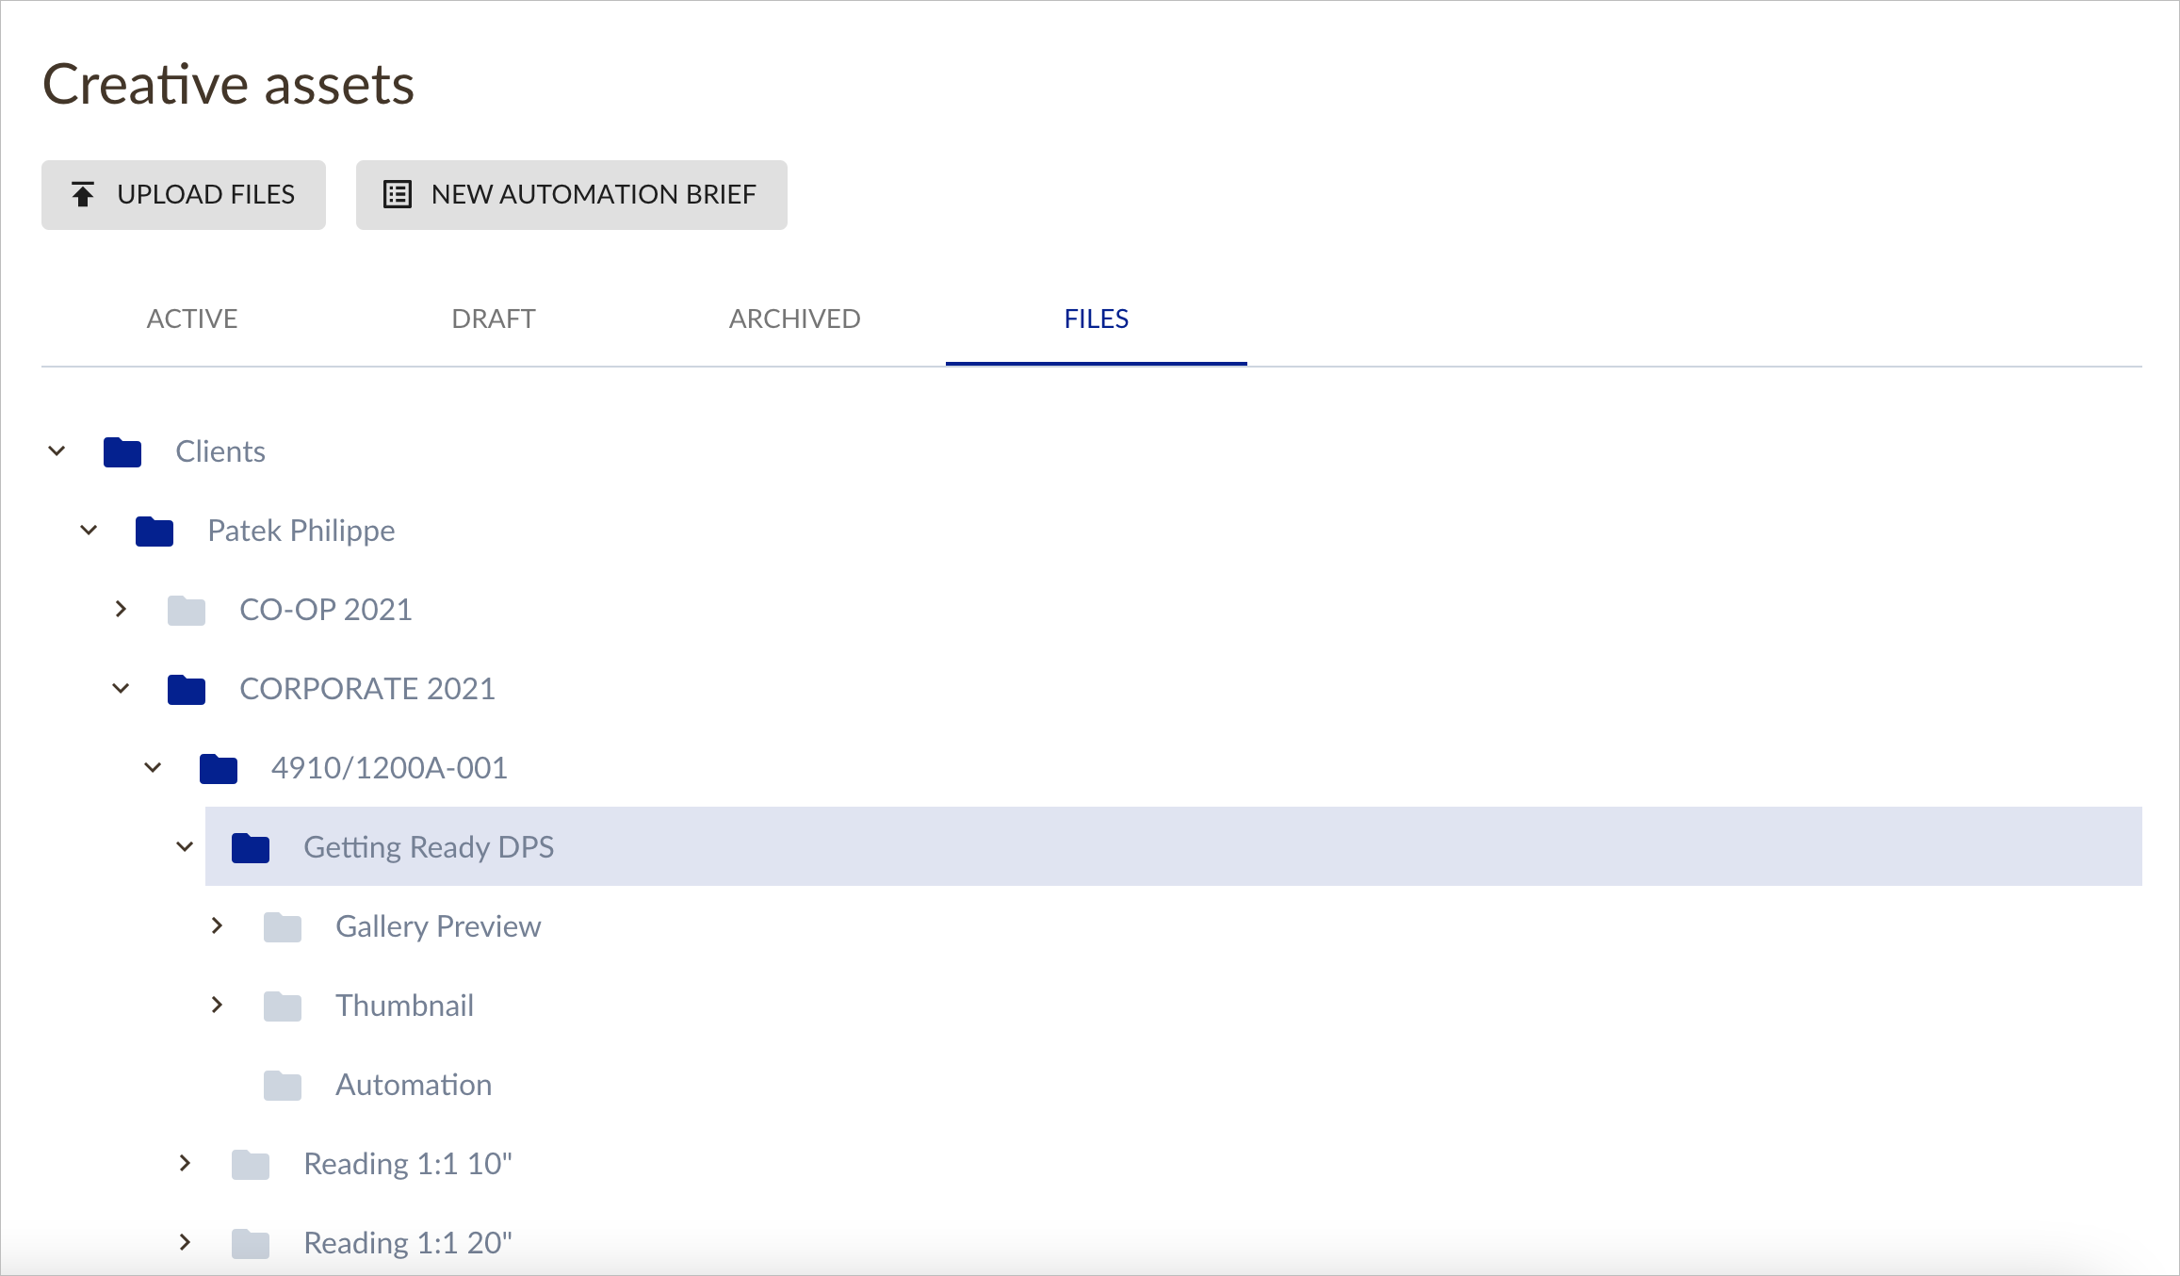The width and height of the screenshot is (2180, 1276).
Task: Select the Patek Philippe label
Action: pos(301,531)
